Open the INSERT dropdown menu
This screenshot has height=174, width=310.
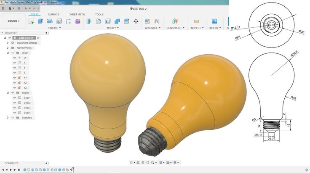coord(215,28)
